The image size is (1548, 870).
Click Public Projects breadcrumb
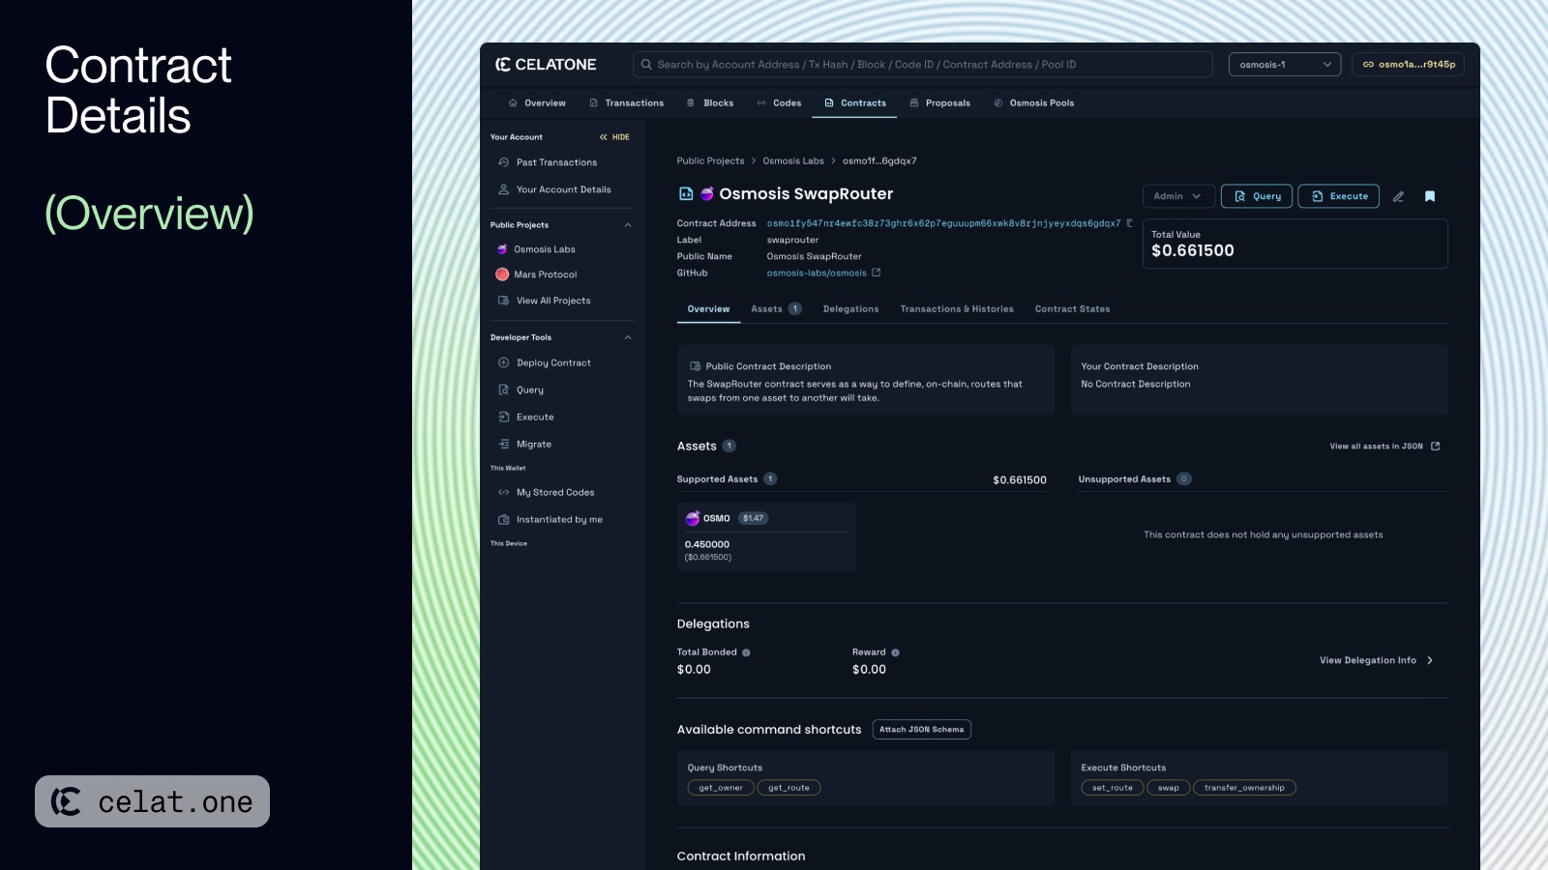(710, 161)
